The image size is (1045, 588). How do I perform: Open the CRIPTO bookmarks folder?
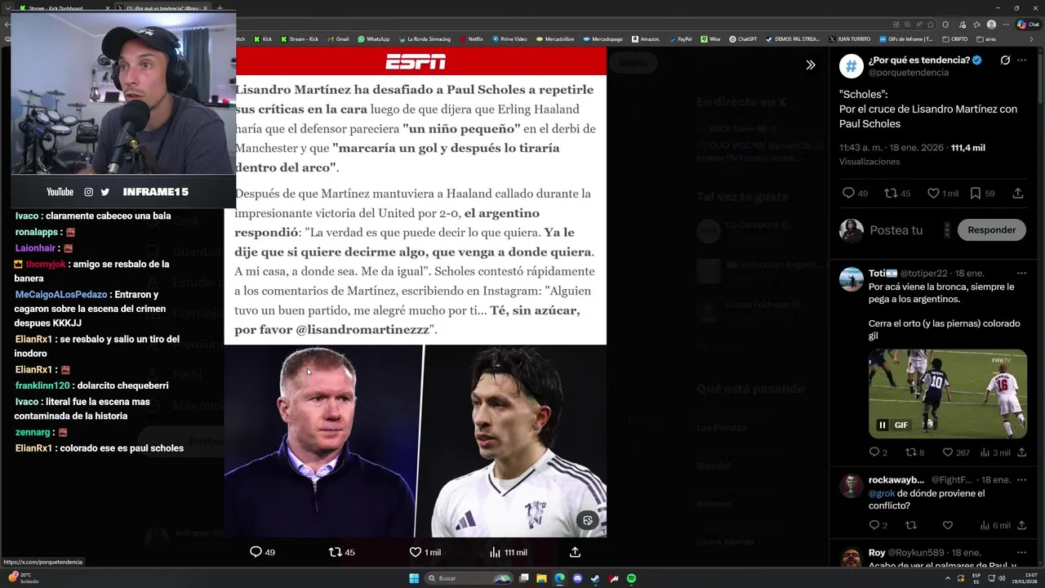pos(955,38)
